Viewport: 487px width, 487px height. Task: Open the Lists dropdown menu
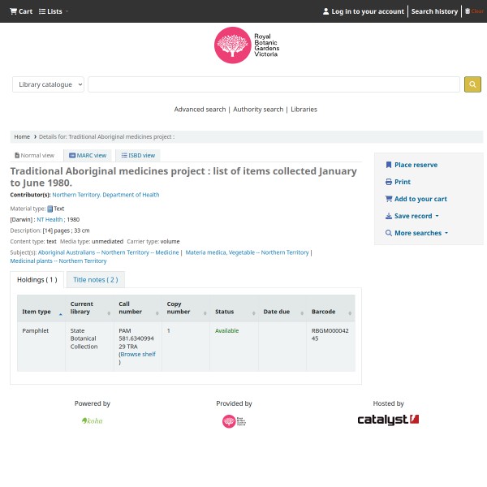click(54, 11)
